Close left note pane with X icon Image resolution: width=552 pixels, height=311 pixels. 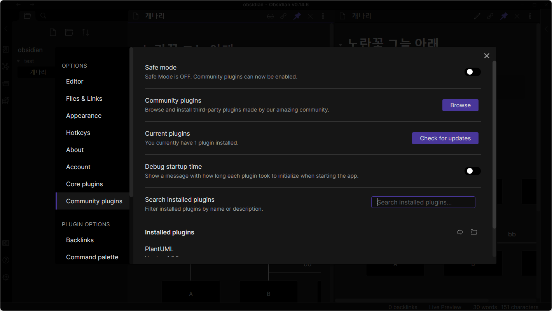[x=310, y=16]
